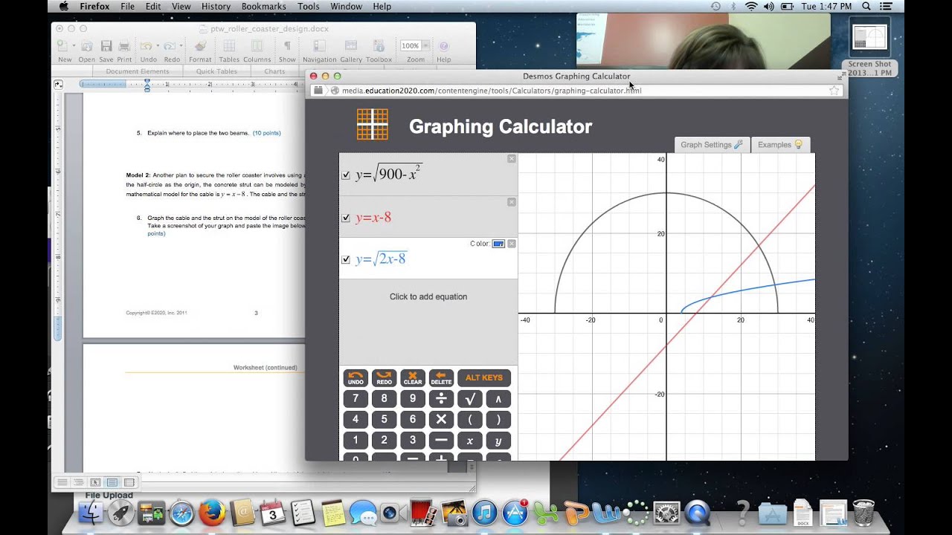This screenshot has height=535, width=952.
Task: Click the Help icon in Word toolbar
Action: click(443, 47)
